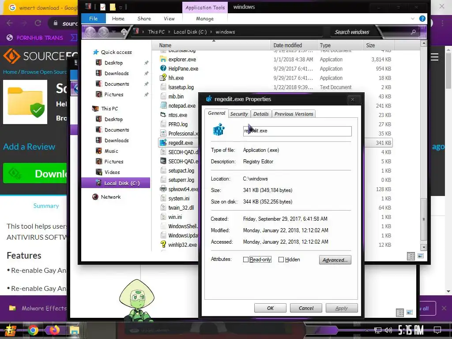Click the search magnifier icon in Explorer

pos(413,32)
